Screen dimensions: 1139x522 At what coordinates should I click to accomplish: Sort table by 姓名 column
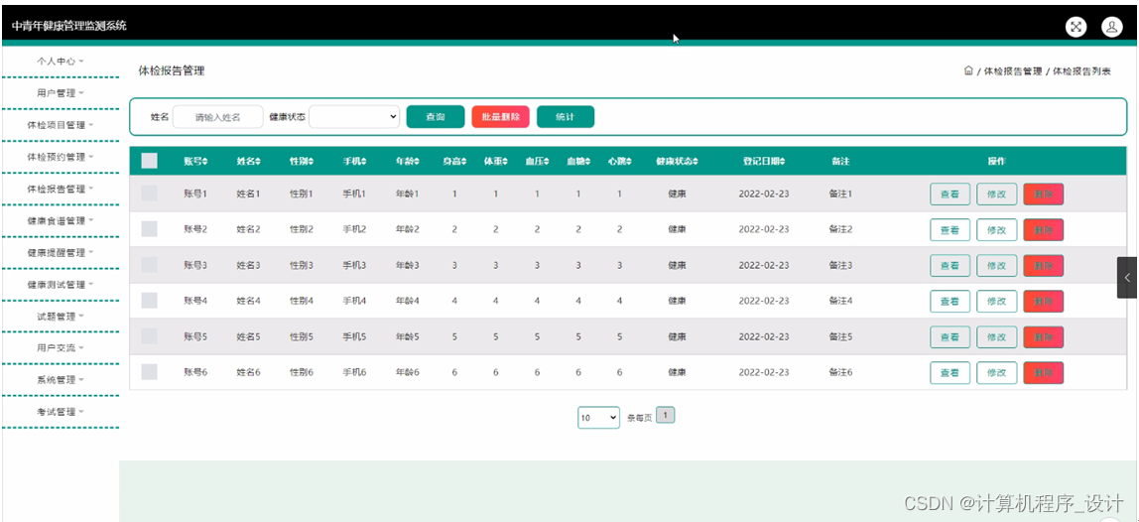pyautogui.click(x=248, y=162)
